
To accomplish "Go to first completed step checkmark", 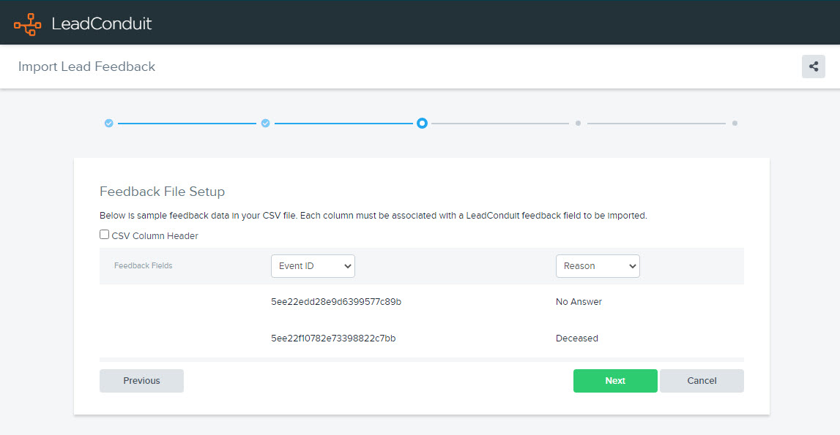I will coord(108,124).
